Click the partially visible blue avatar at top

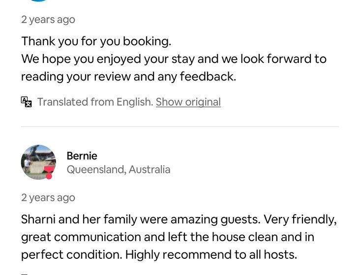[37, 1]
